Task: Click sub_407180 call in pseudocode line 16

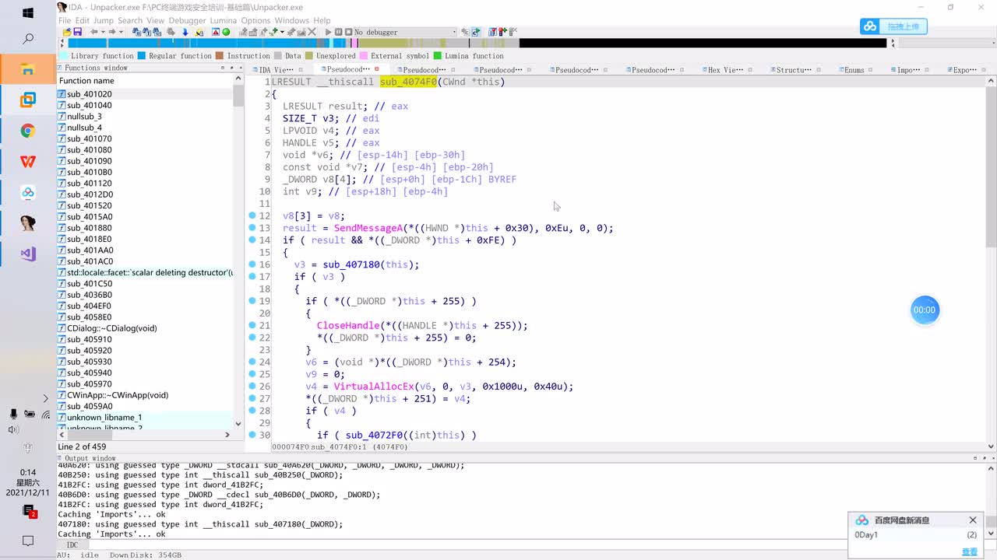Action: (x=351, y=264)
